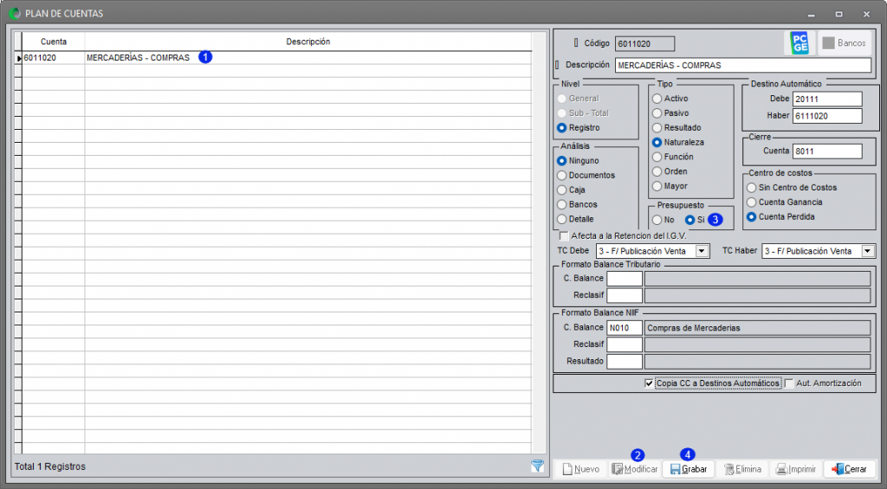Click NIIF Reclasif code field
This screenshot has height=489, width=887.
pos(625,344)
